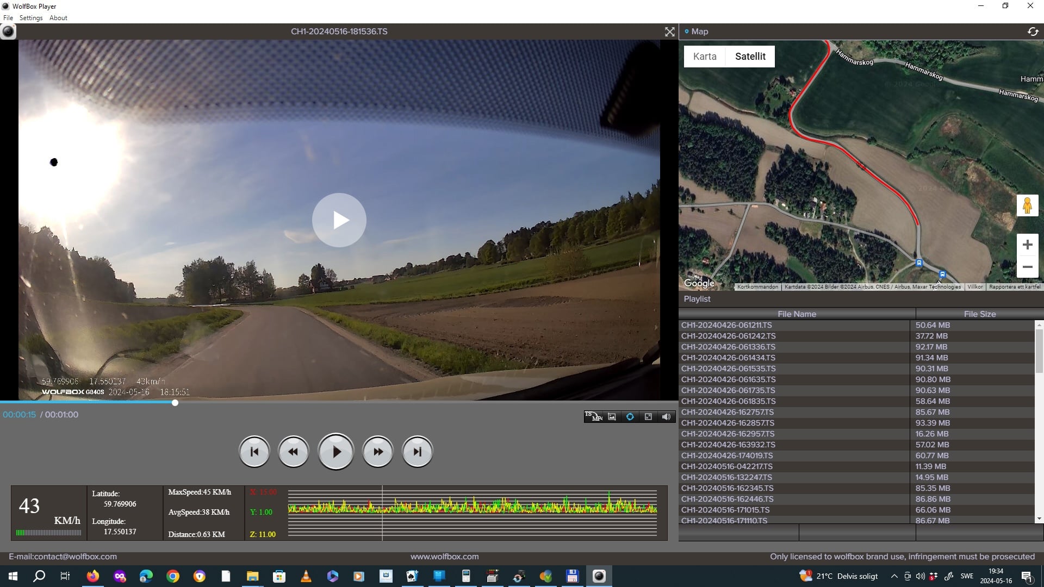Fast forward the video playback

(x=378, y=452)
